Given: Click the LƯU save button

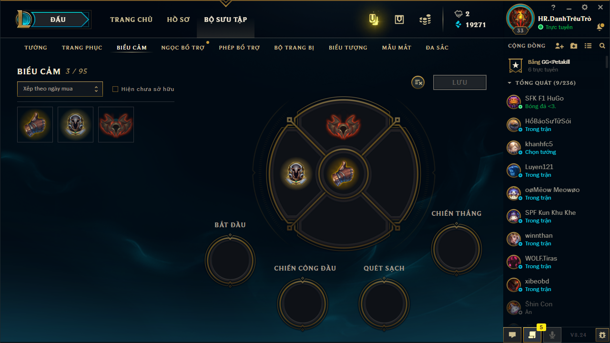Looking at the screenshot, I should [460, 82].
